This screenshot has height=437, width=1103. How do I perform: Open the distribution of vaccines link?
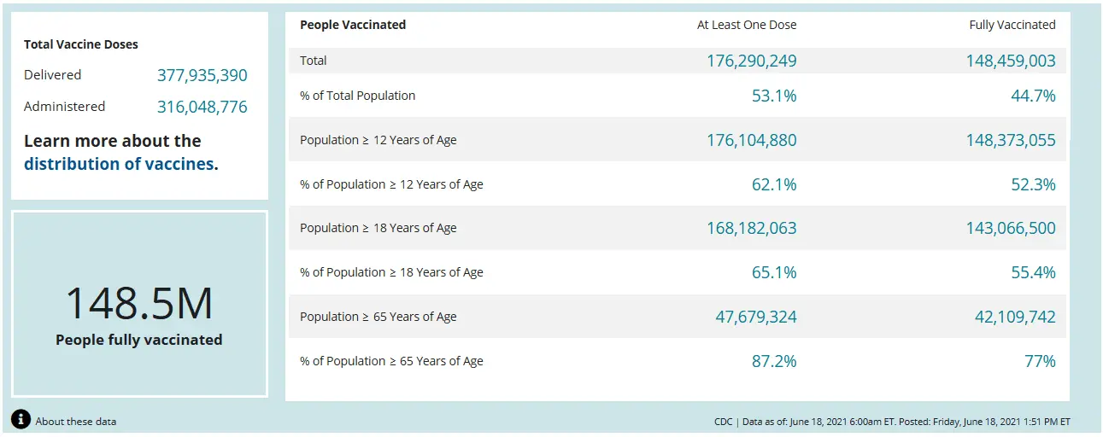pyautogui.click(x=119, y=164)
